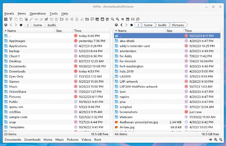
Task: Click left panel favorites star icon
Action: coord(21,25)
